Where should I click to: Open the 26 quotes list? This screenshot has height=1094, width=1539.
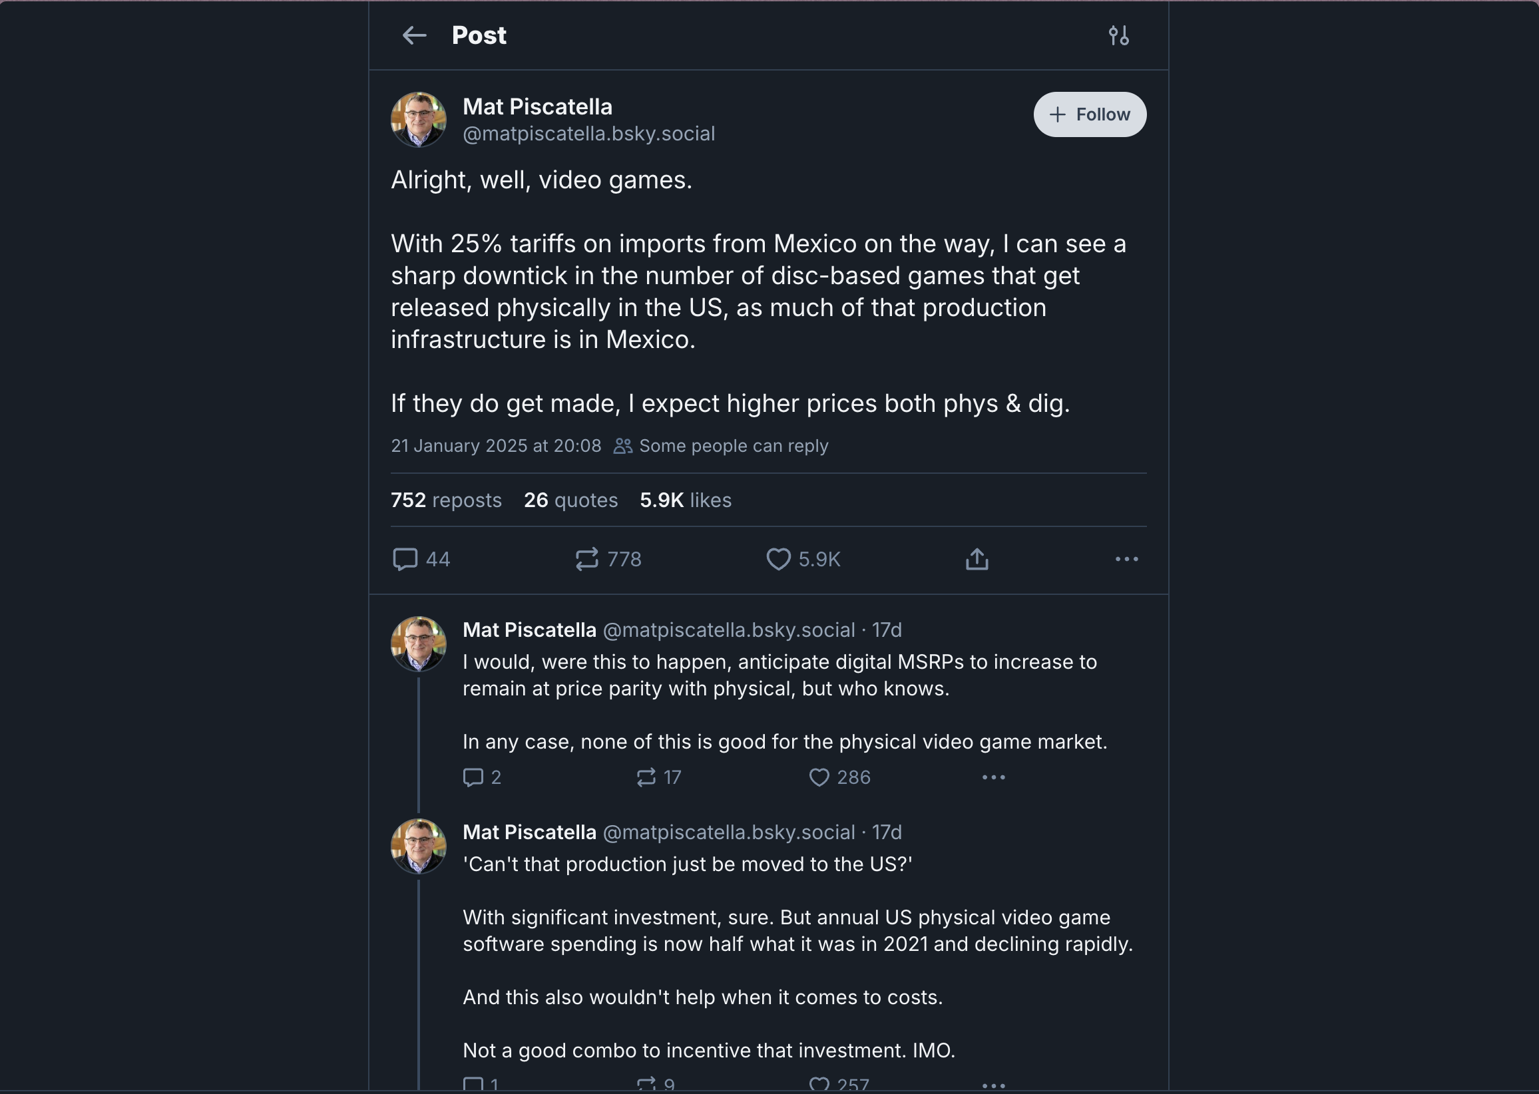coord(570,500)
